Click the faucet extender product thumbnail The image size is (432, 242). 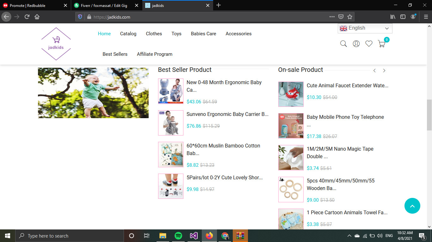click(291, 94)
